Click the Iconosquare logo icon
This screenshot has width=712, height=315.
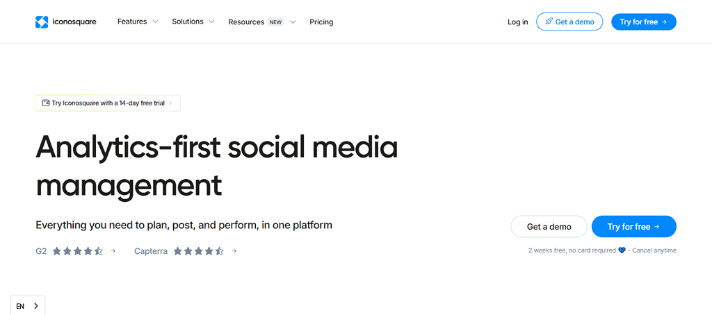(x=42, y=22)
